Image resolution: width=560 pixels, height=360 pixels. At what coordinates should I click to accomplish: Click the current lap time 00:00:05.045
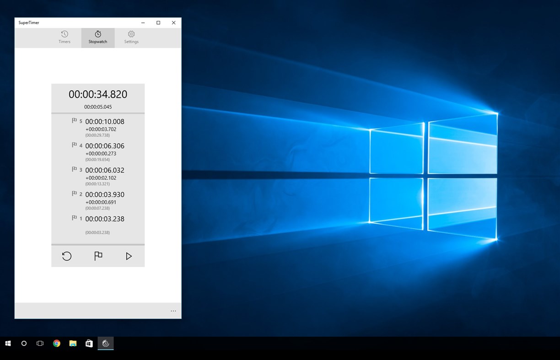click(97, 107)
